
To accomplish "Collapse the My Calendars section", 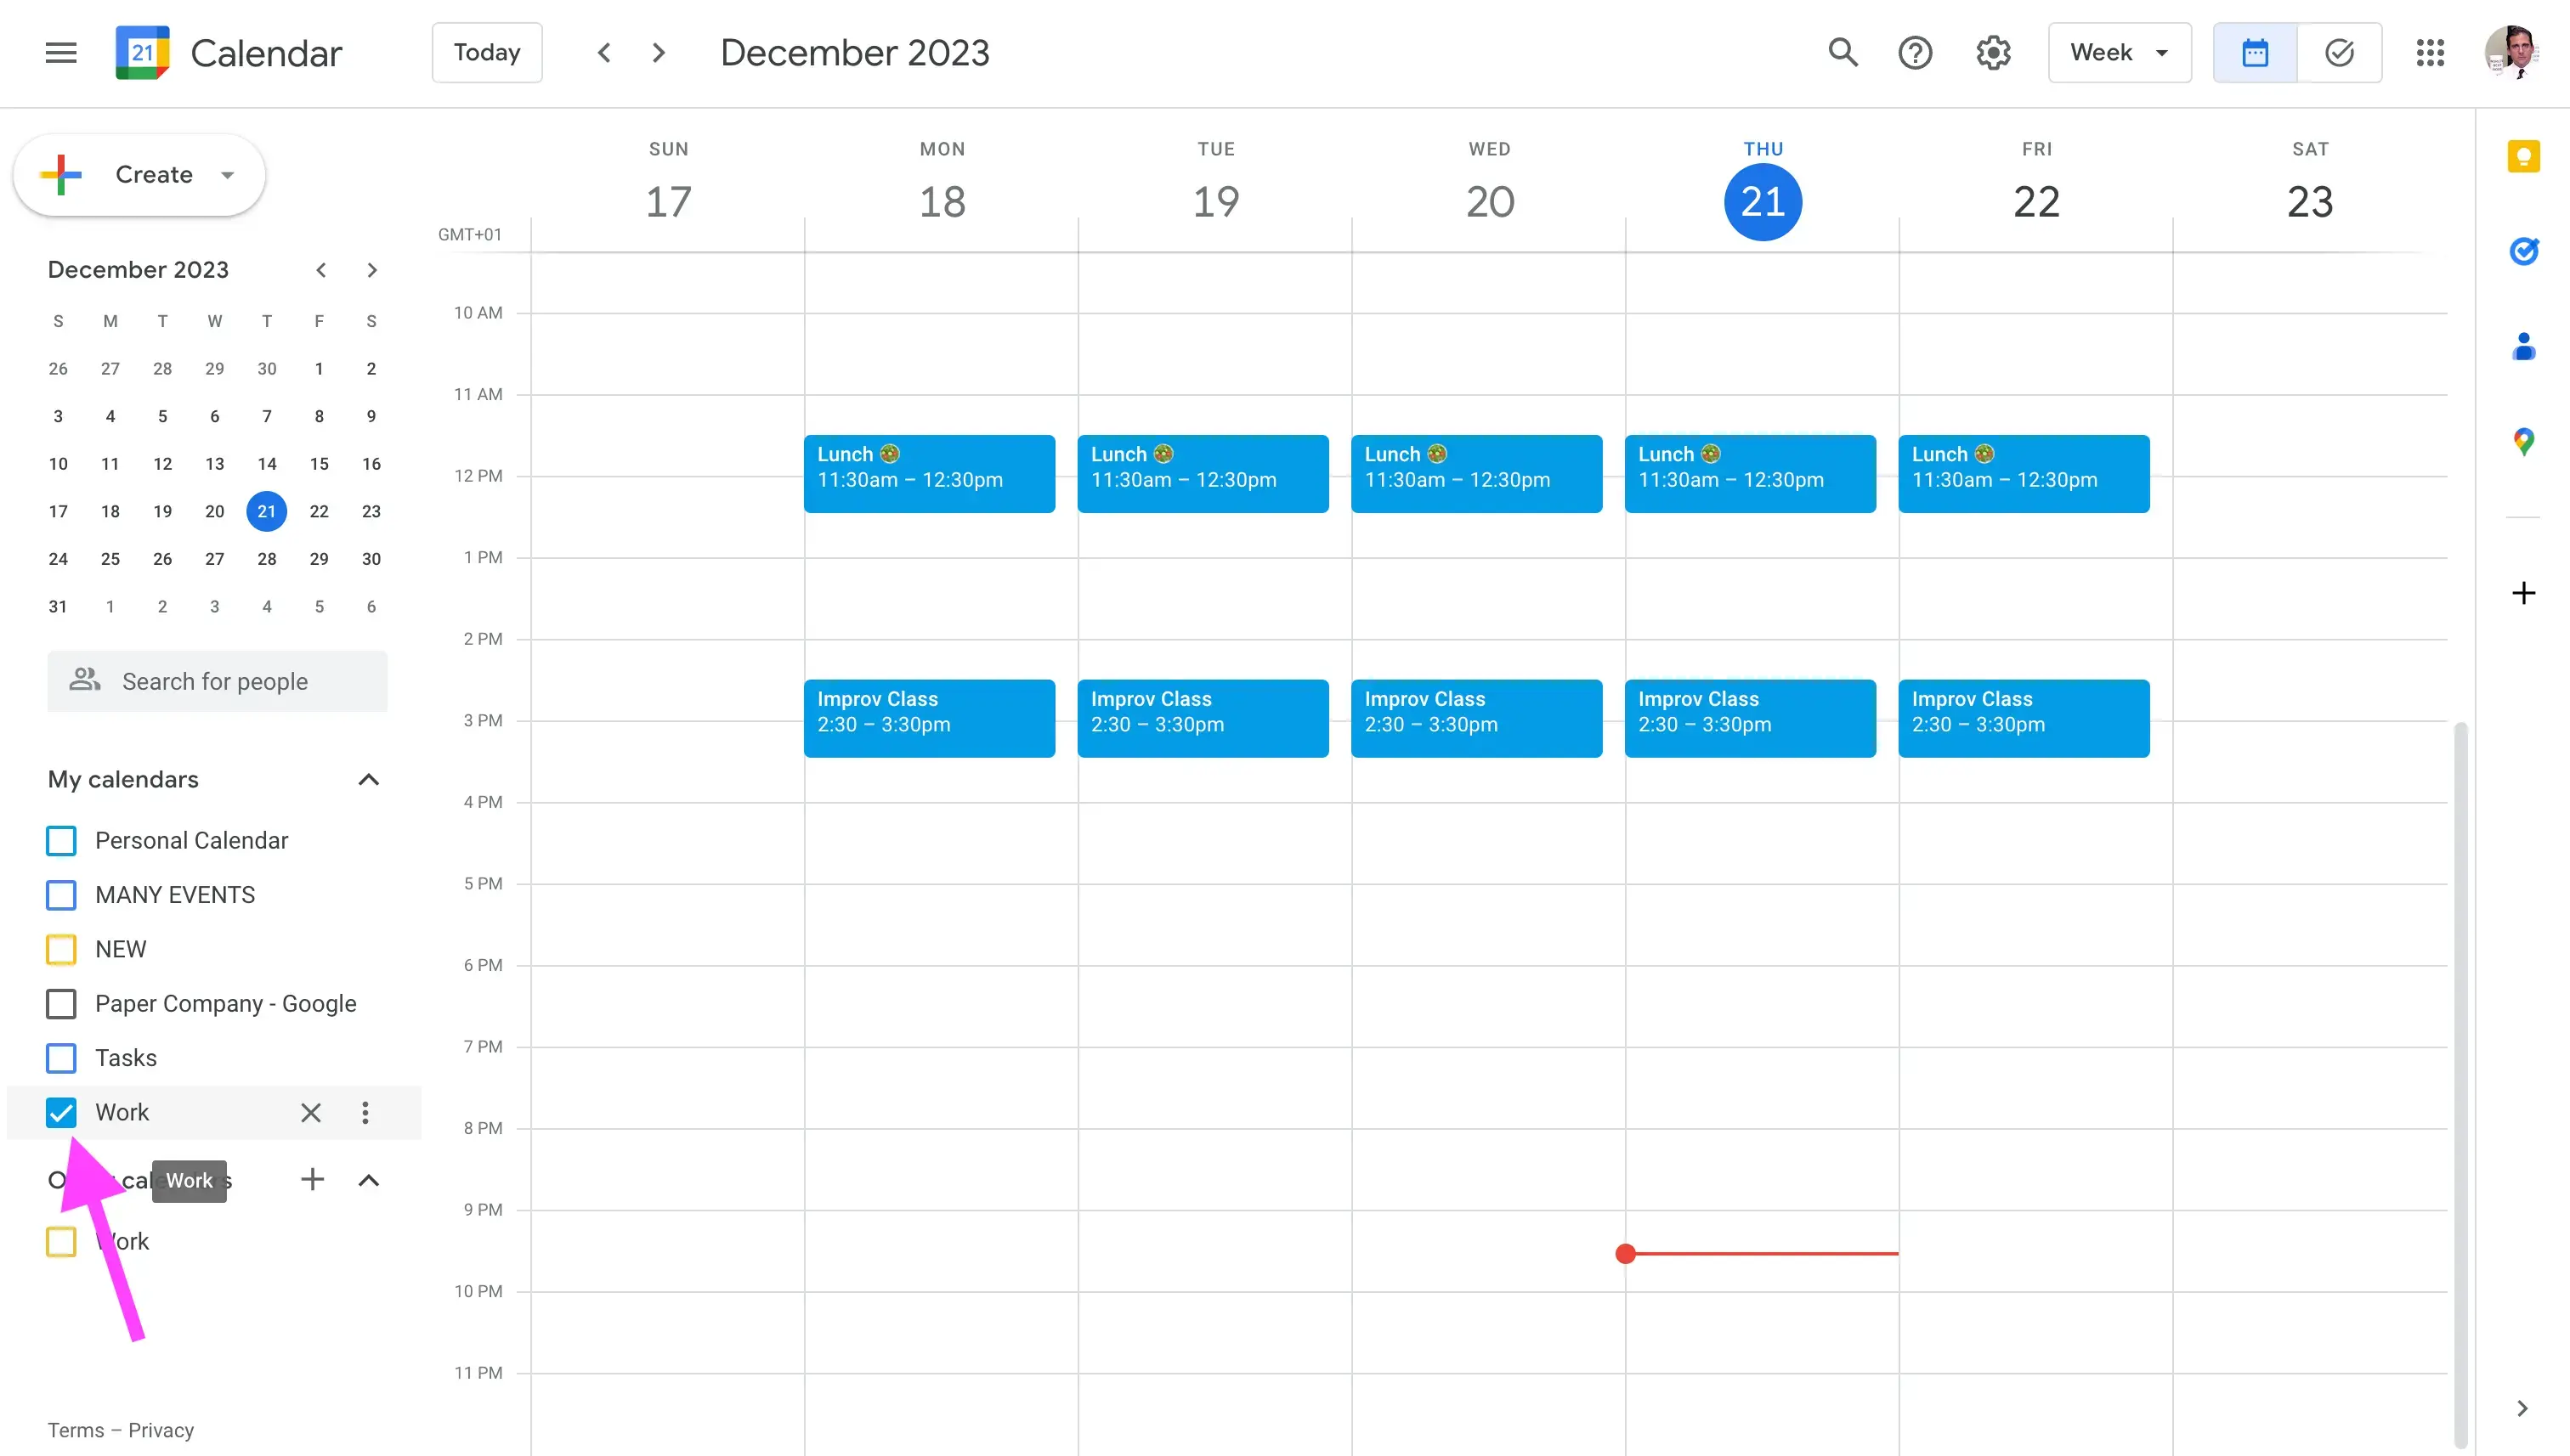I will click(369, 778).
